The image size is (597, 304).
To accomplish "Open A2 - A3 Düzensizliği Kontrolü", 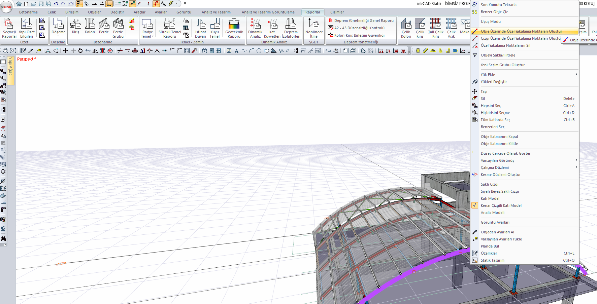I will coord(357,28).
